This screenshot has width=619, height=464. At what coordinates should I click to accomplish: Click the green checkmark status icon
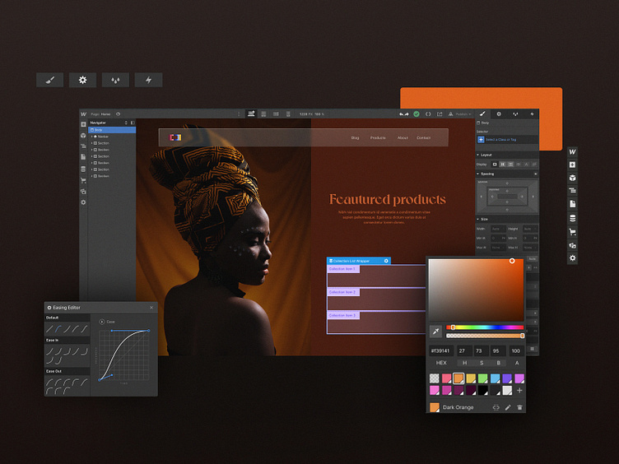coord(417,114)
